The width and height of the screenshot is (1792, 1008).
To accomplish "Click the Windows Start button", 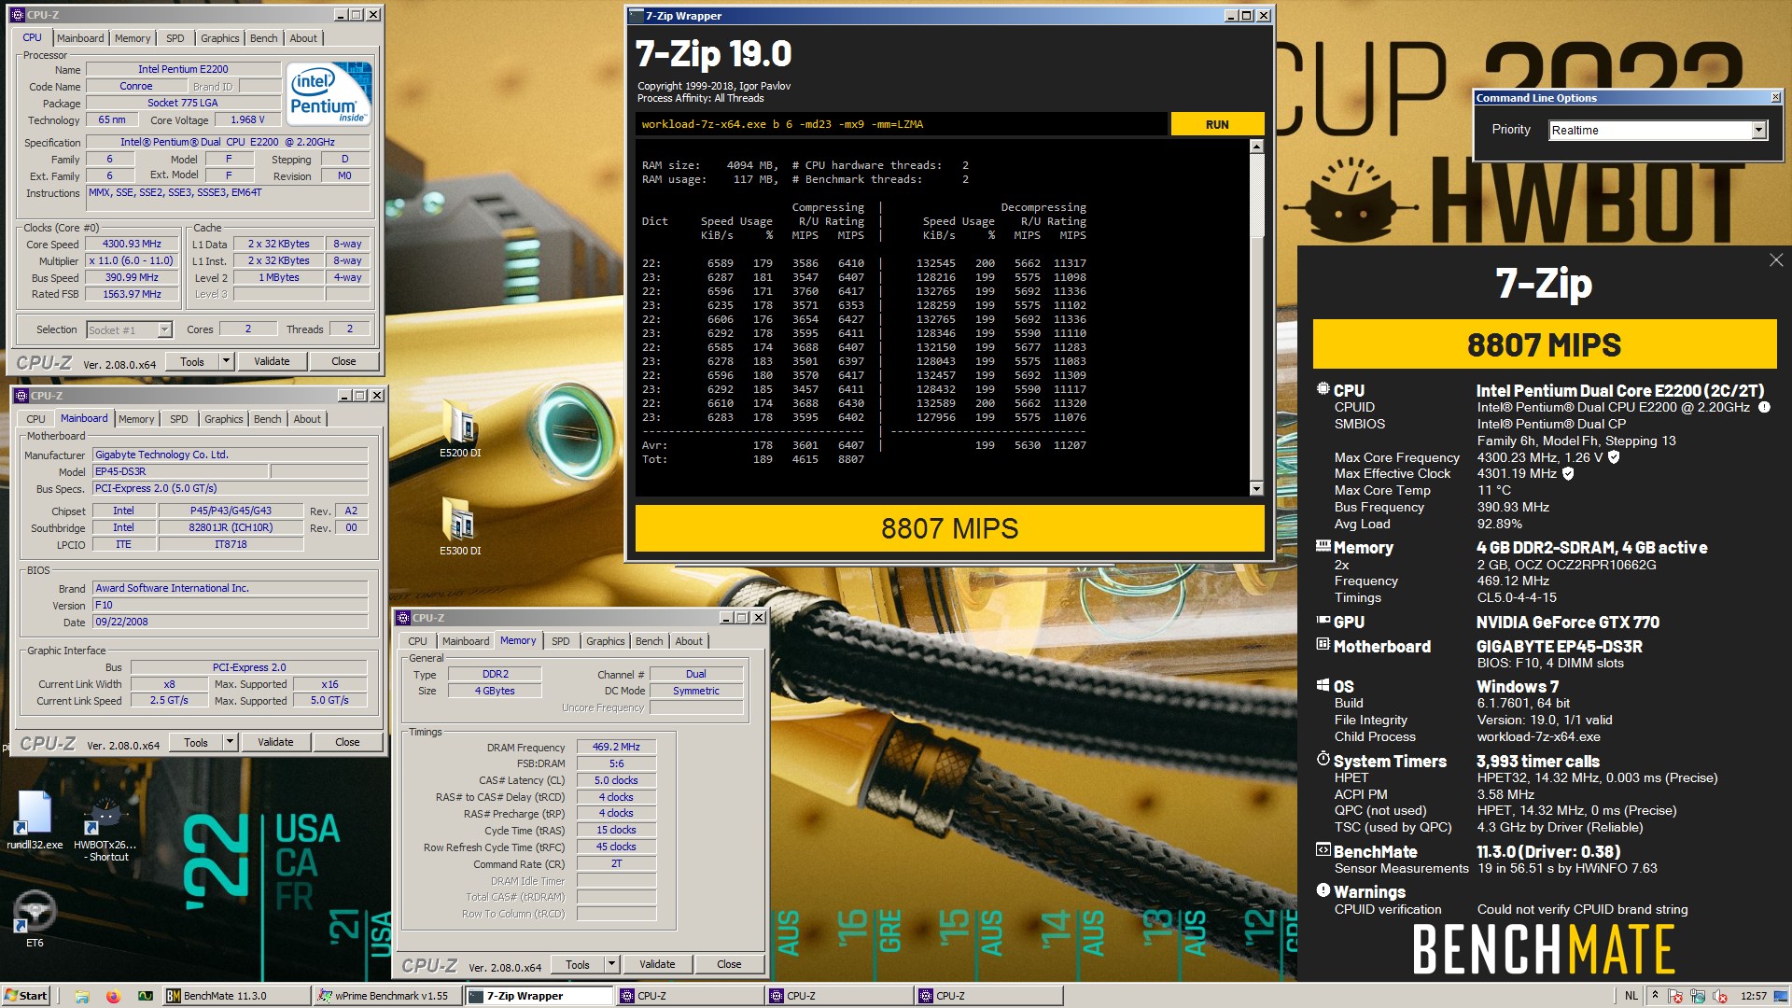I will pyautogui.click(x=26, y=996).
